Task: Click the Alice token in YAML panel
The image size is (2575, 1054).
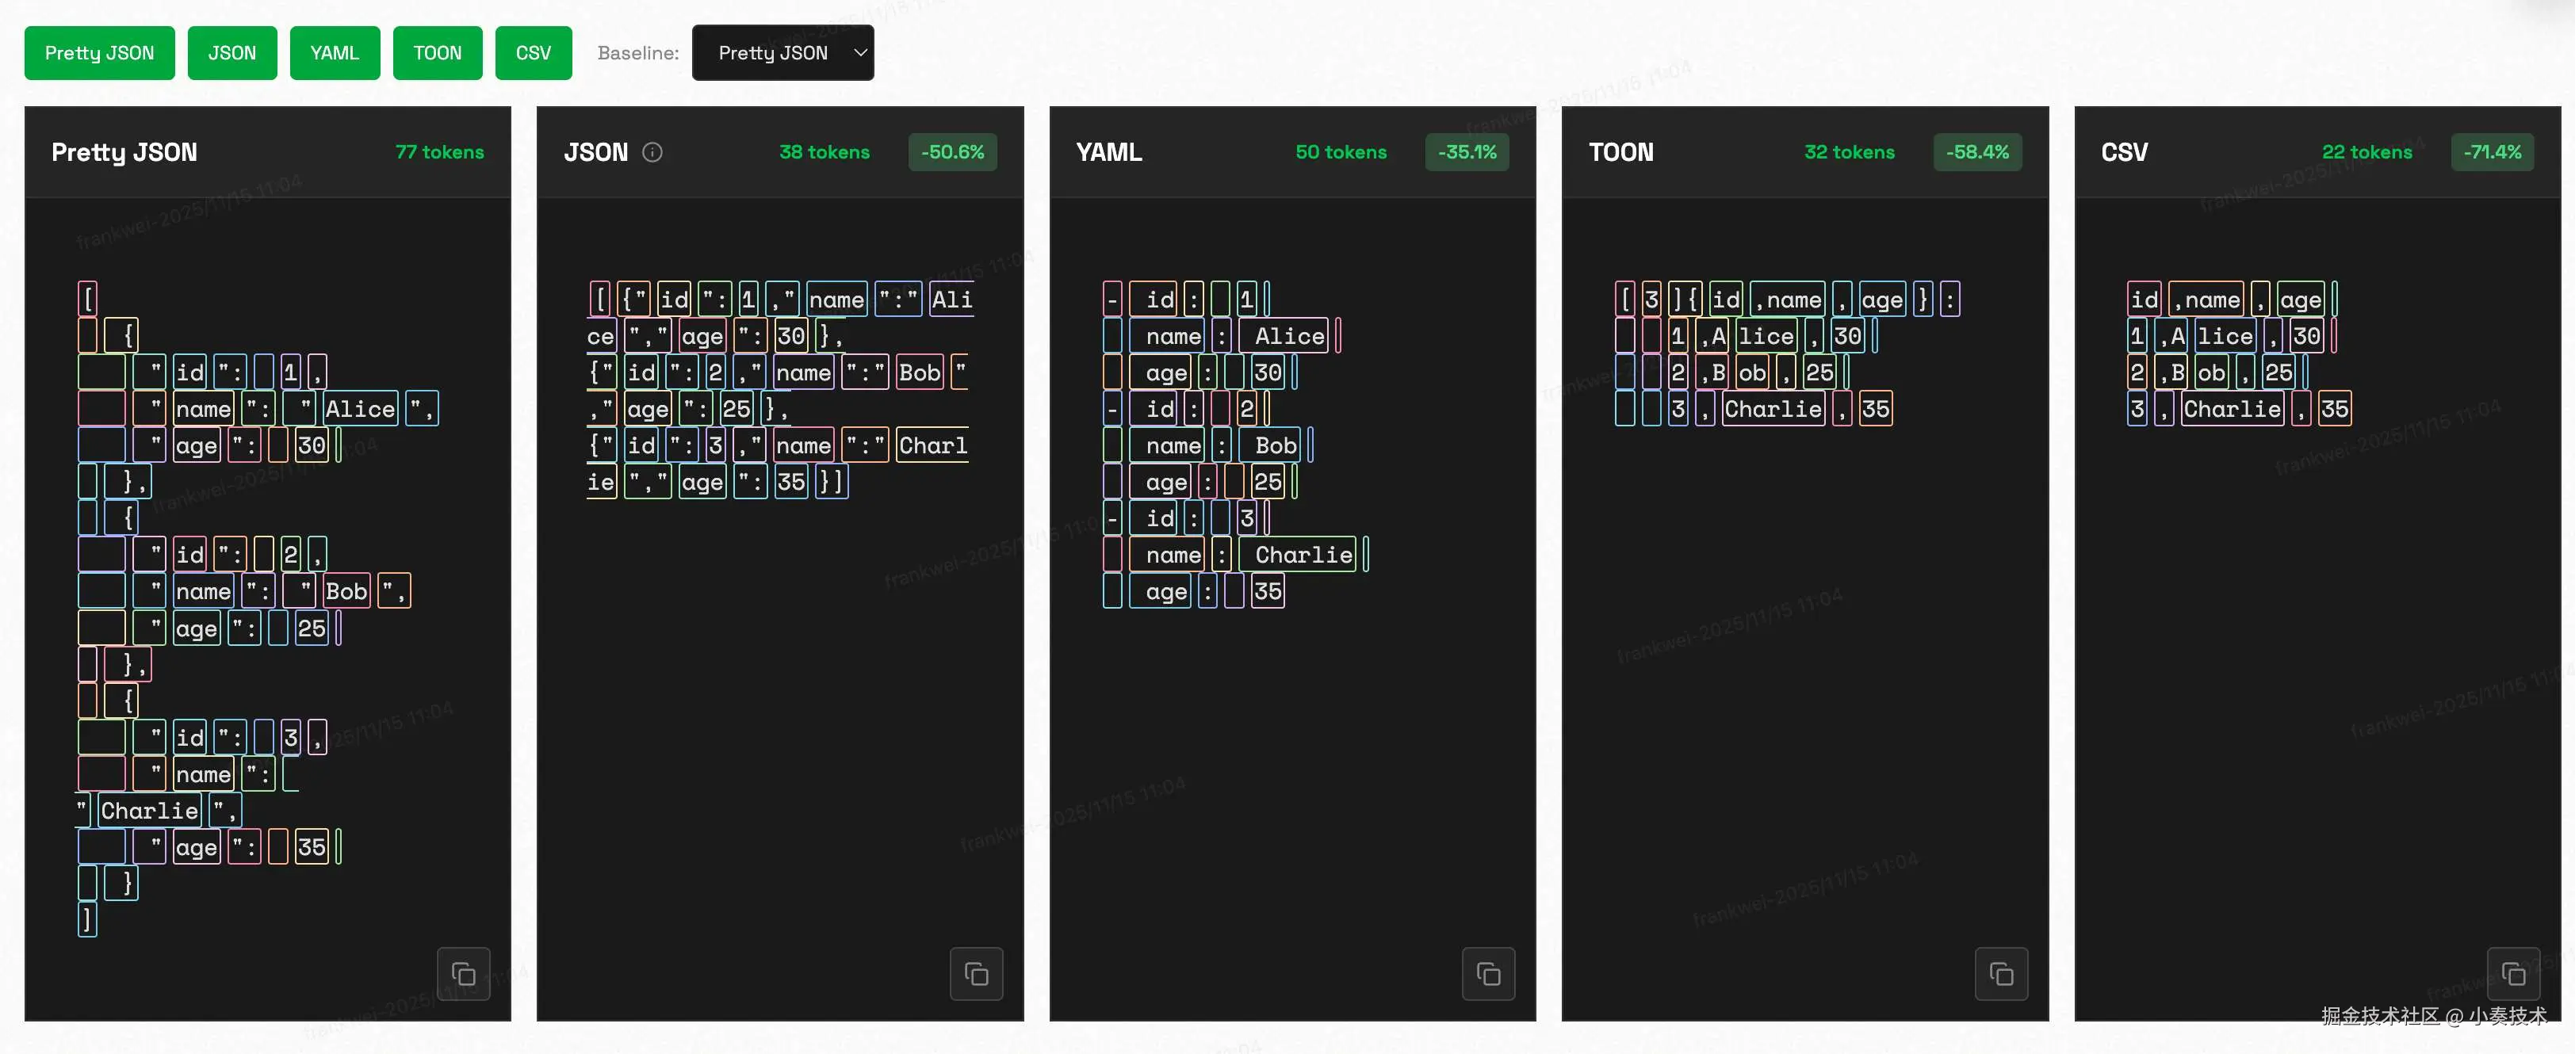Action: pyautogui.click(x=1288, y=336)
